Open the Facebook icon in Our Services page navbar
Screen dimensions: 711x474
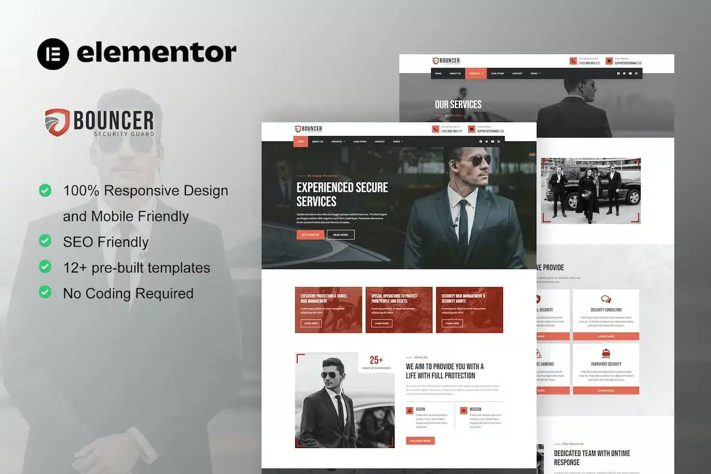click(x=618, y=73)
